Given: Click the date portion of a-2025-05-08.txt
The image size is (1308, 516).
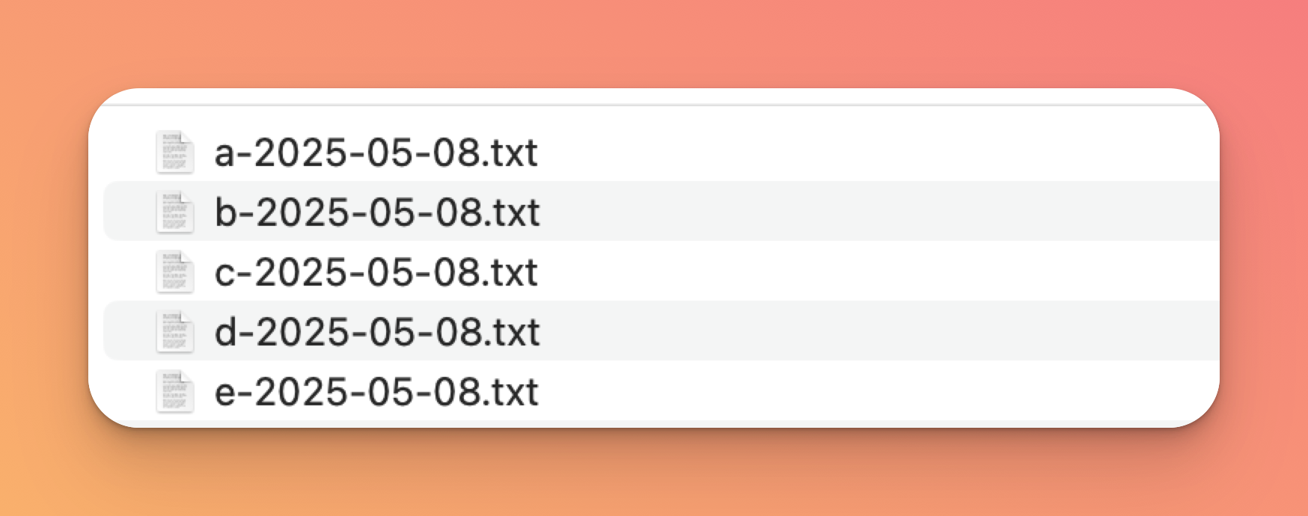Looking at the screenshot, I should coord(367,153).
